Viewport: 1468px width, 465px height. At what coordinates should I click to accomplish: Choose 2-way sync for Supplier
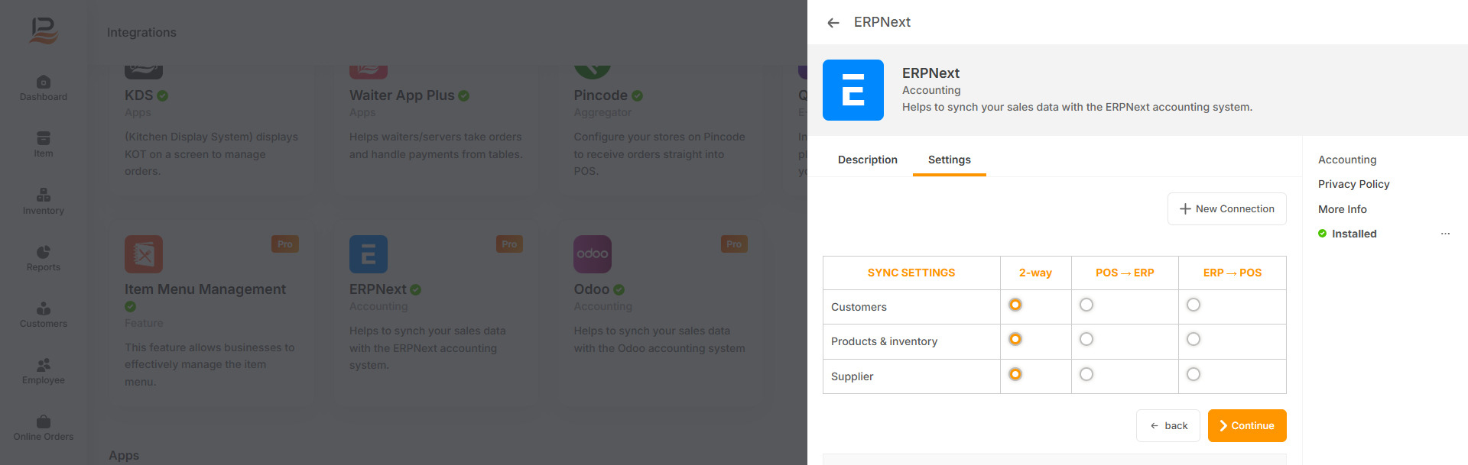tap(1015, 374)
